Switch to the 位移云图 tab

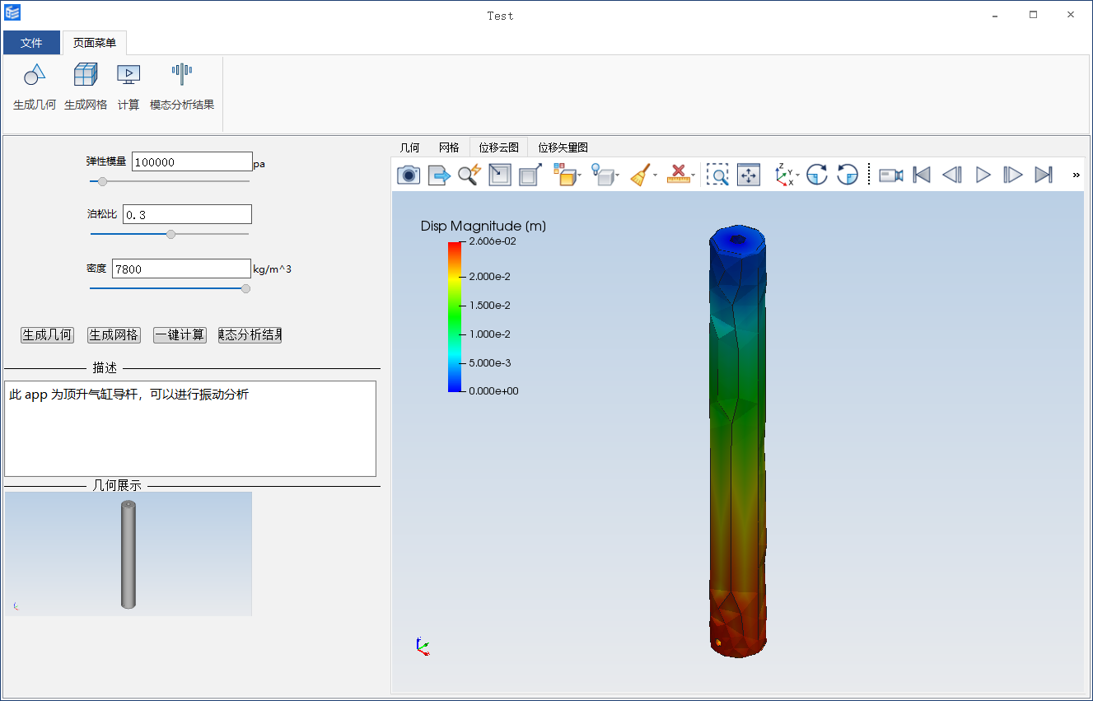(x=498, y=147)
